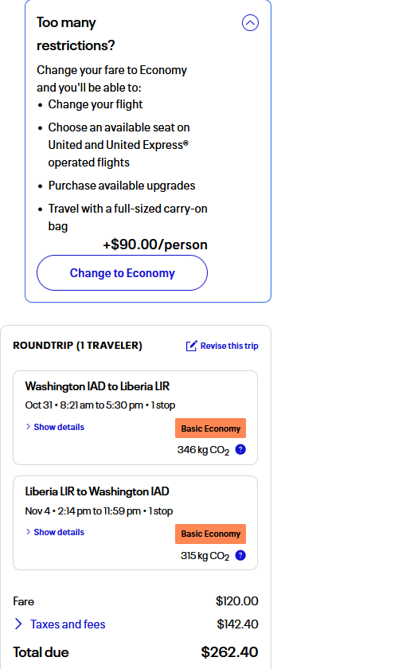
Task: Click the pencil edit icon beside Revise
Action: (192, 346)
